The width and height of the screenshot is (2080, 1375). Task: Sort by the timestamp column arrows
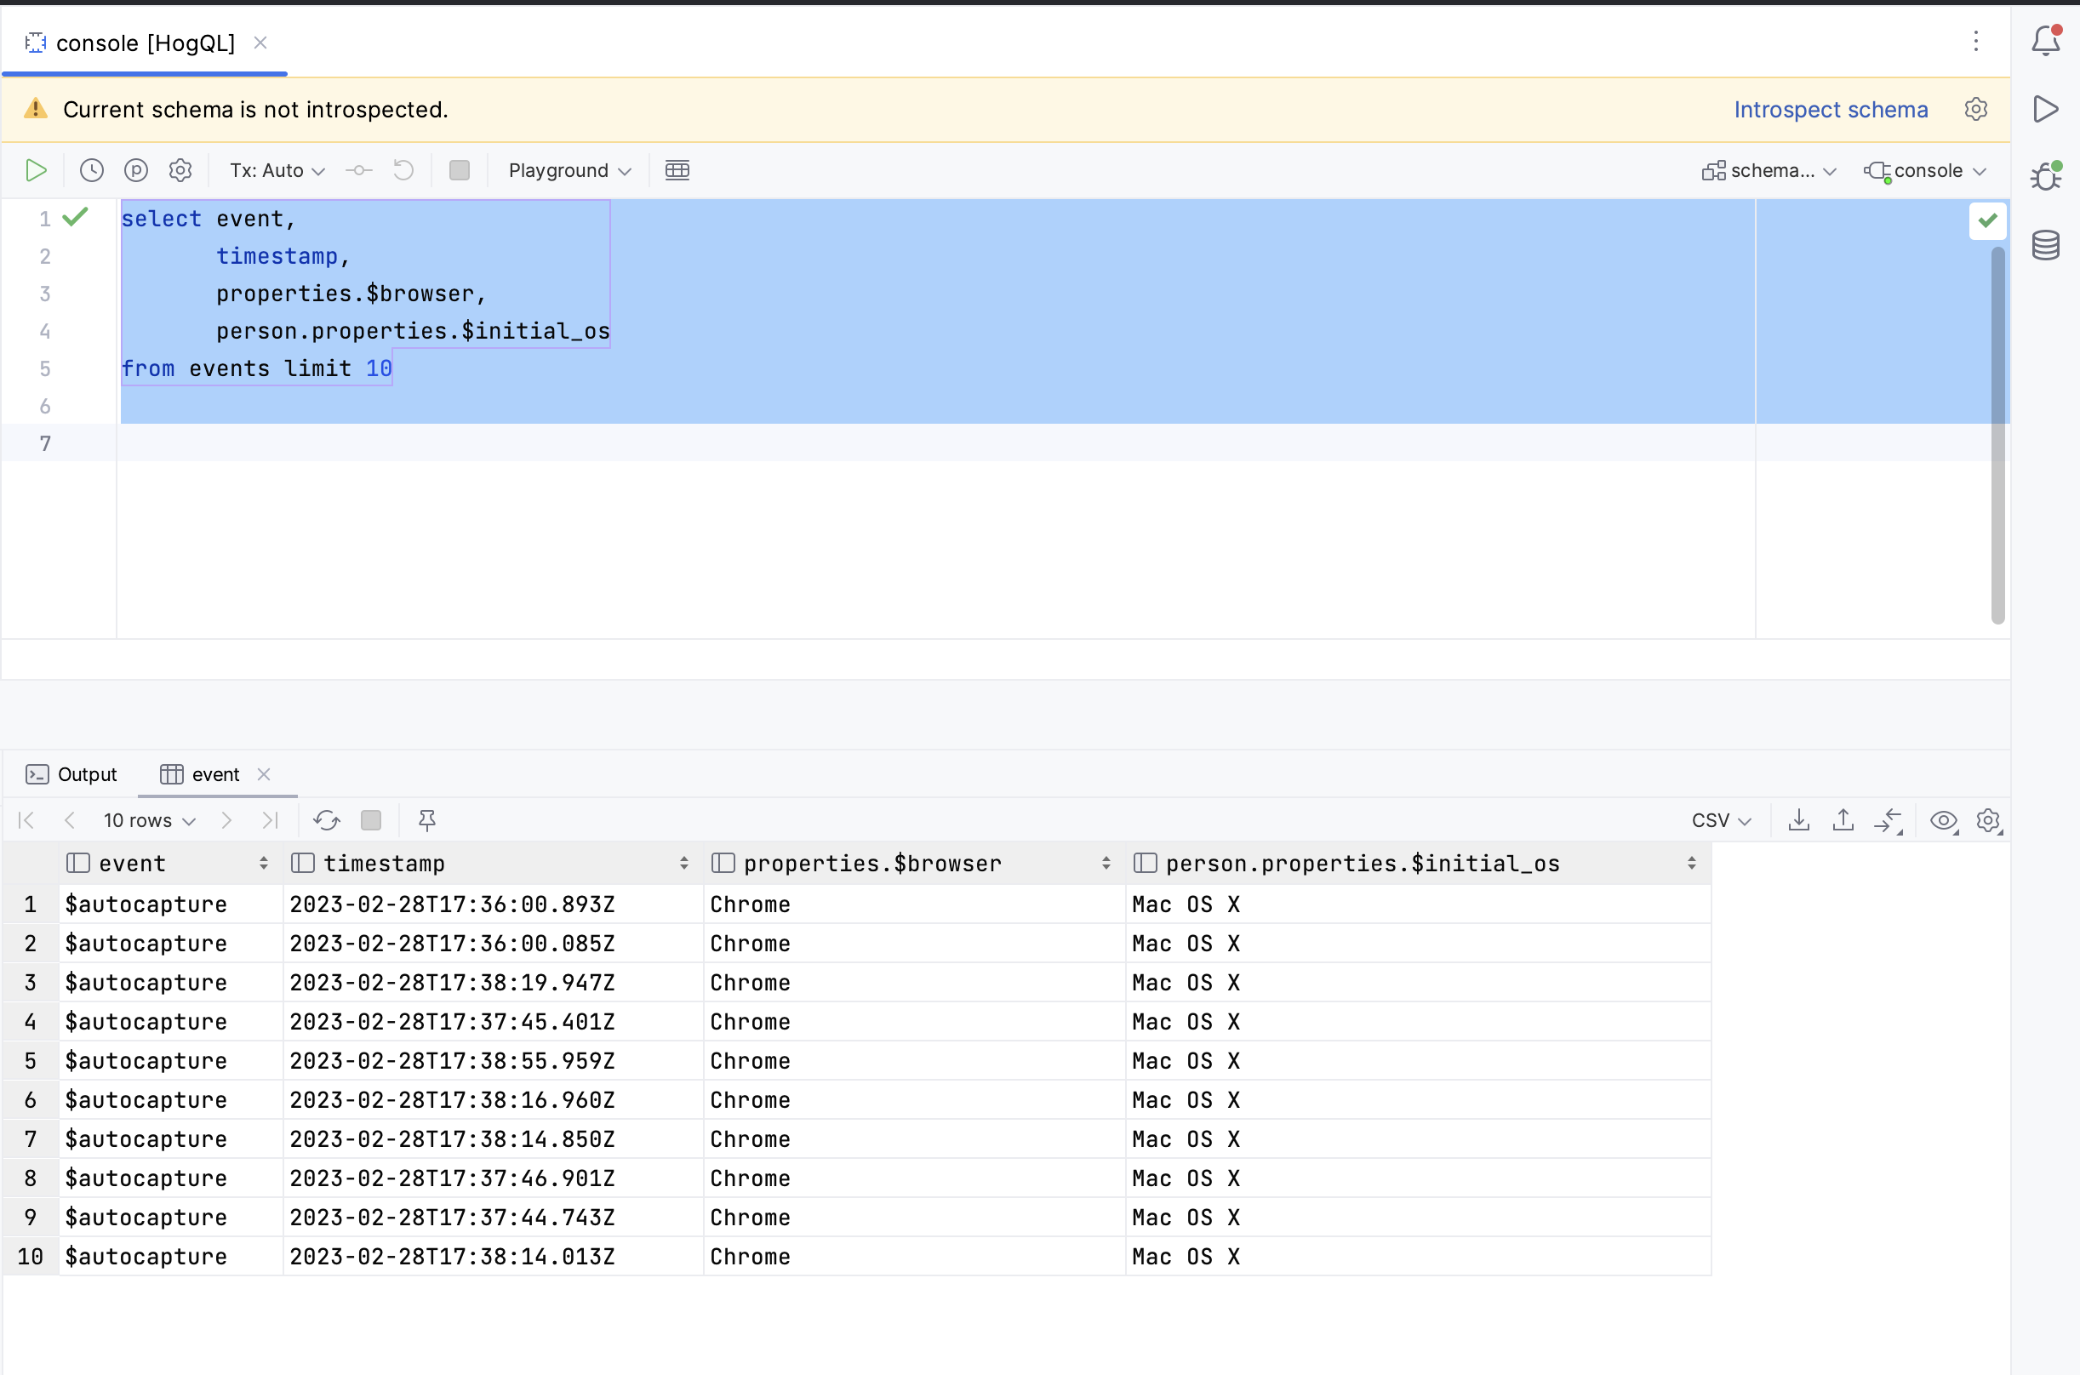click(x=683, y=863)
